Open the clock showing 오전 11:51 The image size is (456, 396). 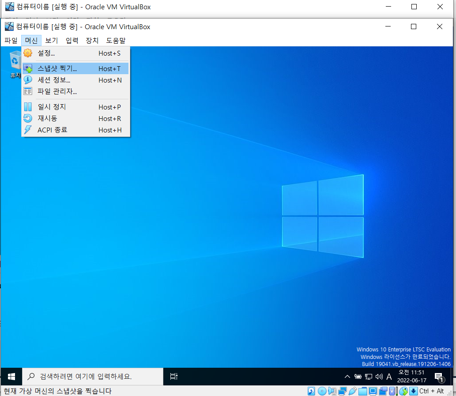point(412,377)
